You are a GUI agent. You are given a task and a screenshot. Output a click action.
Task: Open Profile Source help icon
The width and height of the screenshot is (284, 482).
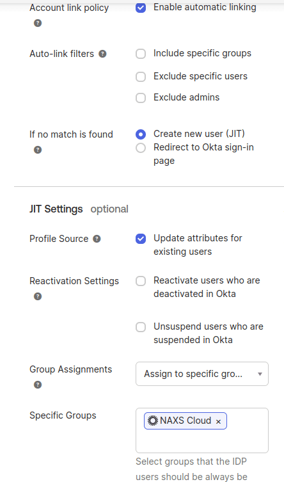click(97, 239)
